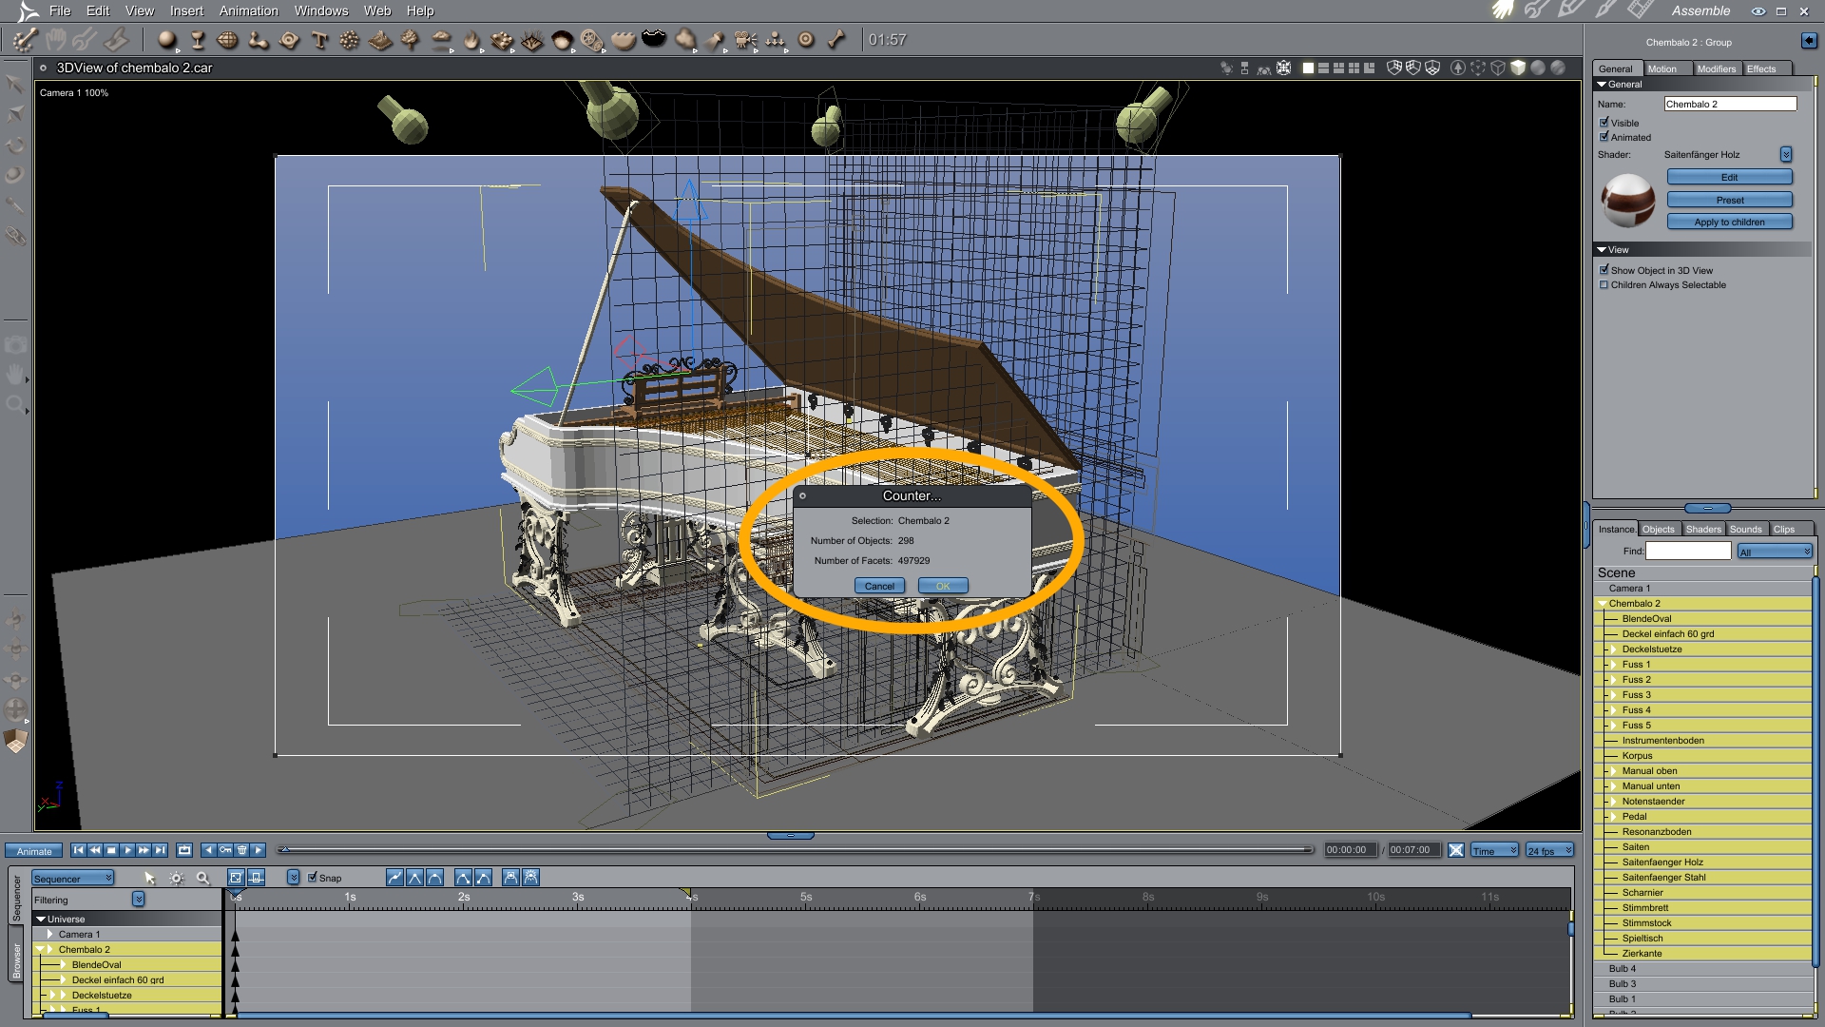Delete keyframe with trash icon
The width and height of the screenshot is (1825, 1027).
click(x=241, y=850)
